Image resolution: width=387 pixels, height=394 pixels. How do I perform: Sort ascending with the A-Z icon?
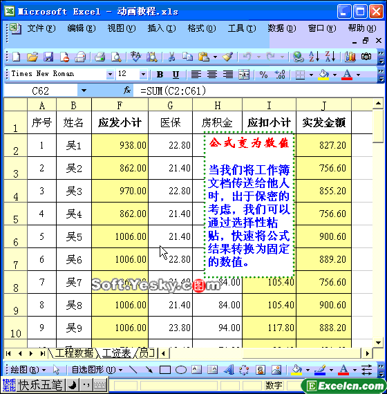coord(314,57)
